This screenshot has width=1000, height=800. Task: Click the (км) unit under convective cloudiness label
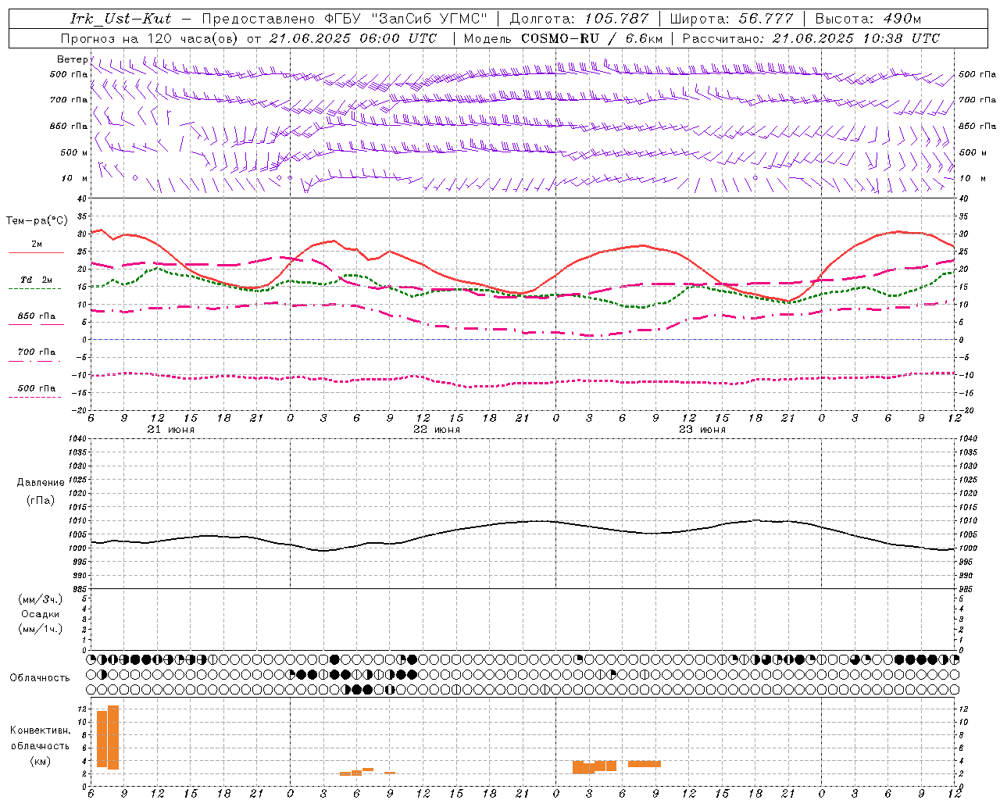coord(41,761)
